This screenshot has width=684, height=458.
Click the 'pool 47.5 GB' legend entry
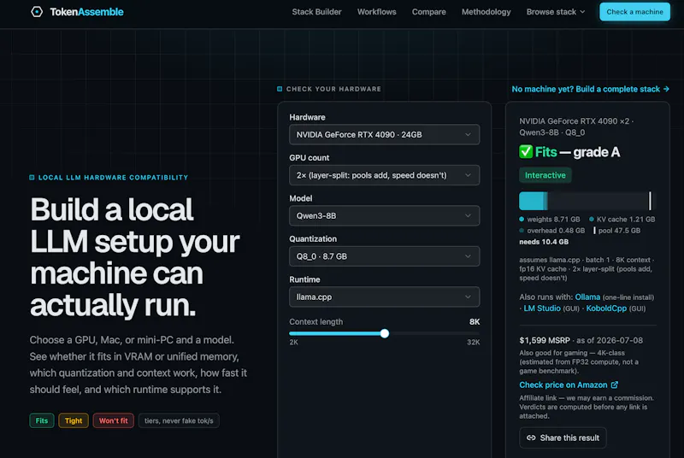pyautogui.click(x=616, y=231)
